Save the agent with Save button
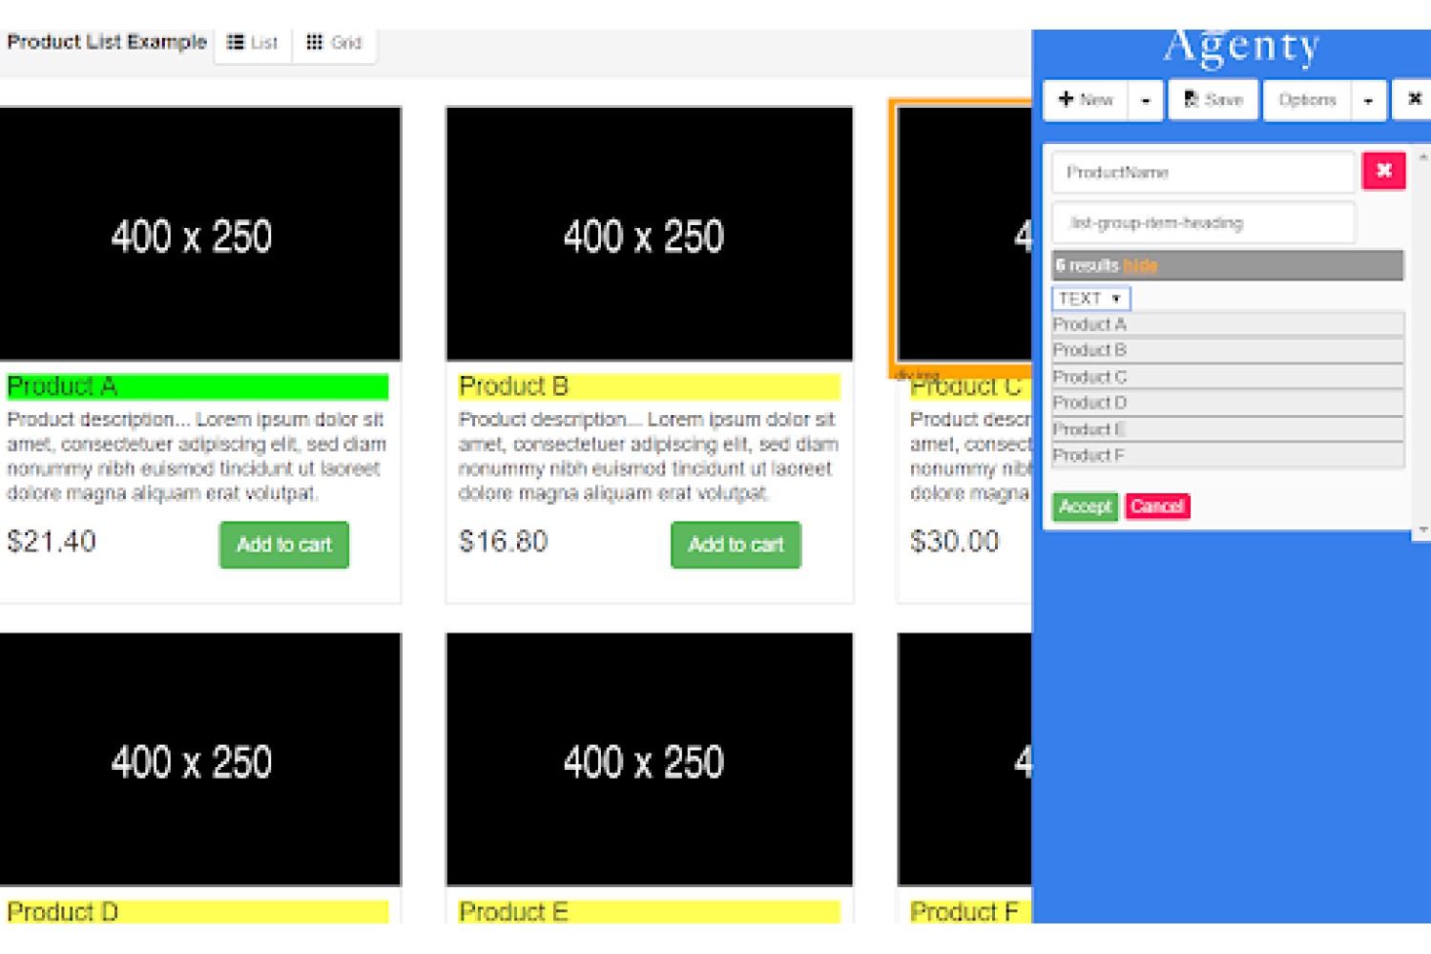The height and width of the screenshot is (954, 1431). click(x=1213, y=100)
